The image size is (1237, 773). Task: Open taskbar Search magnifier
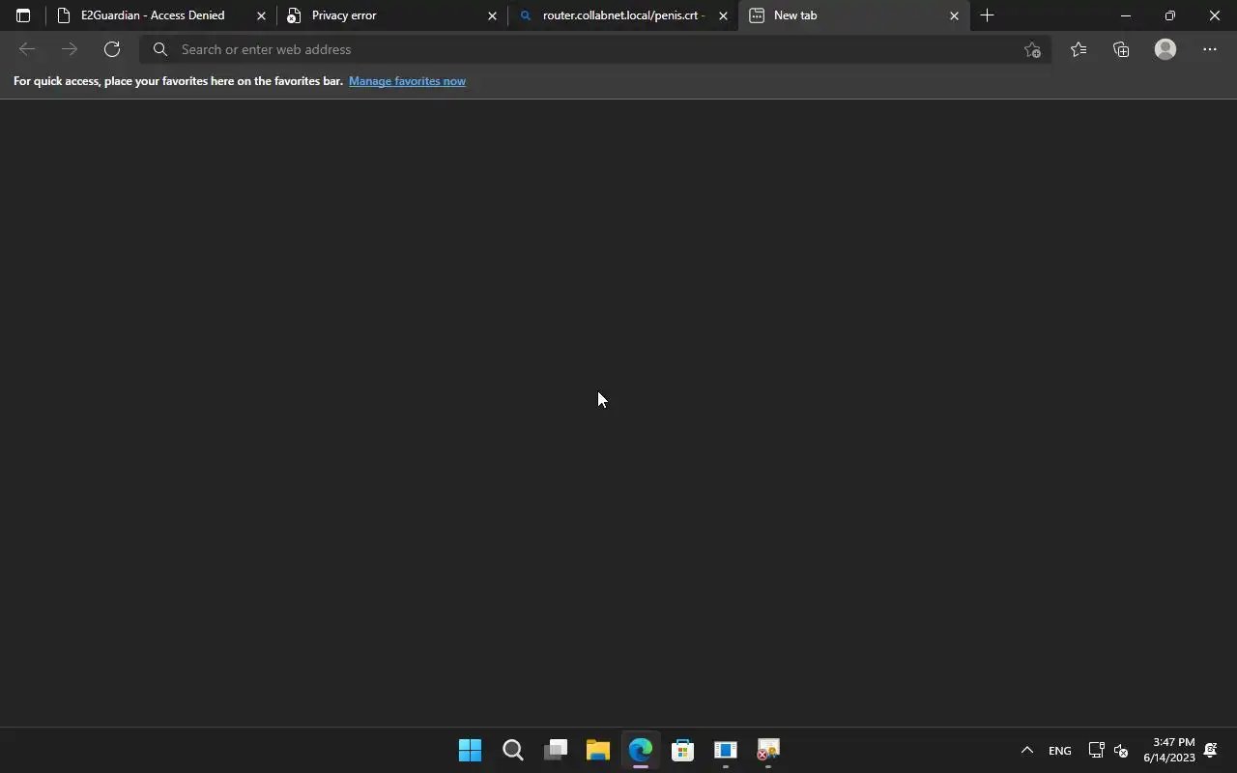(513, 750)
